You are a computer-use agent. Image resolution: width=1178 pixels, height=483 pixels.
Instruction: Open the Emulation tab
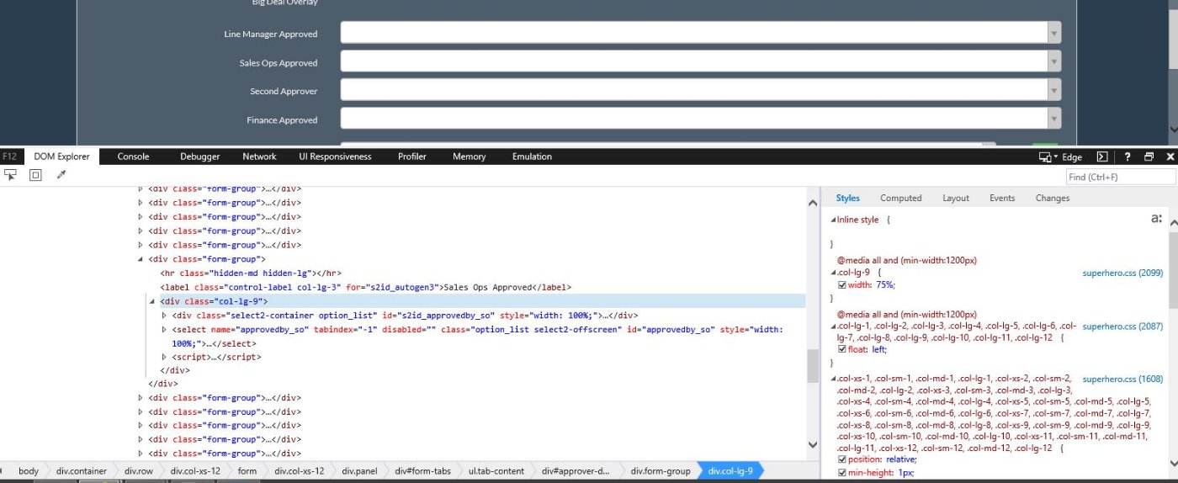[x=532, y=157]
